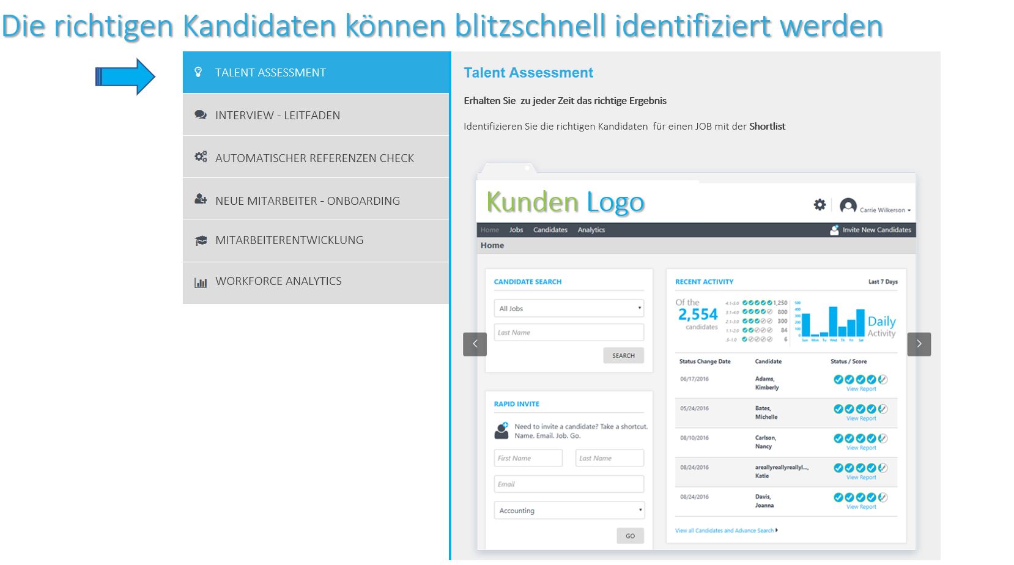This screenshot has height=565, width=1014.
Task: Open the settings gear in dashboard header
Action: [820, 205]
